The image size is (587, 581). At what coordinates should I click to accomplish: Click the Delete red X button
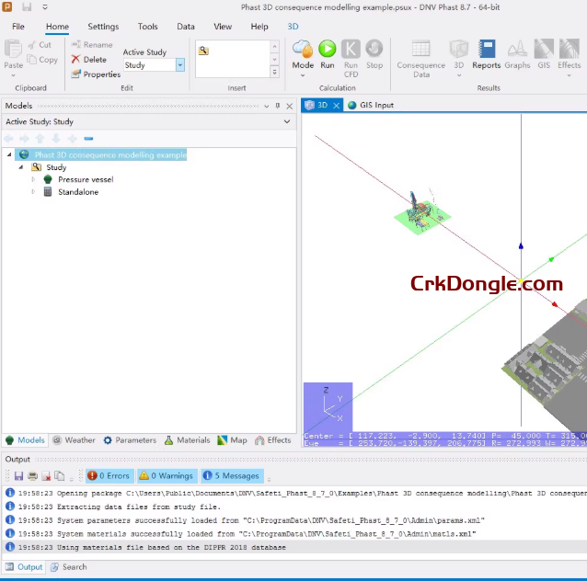(89, 60)
